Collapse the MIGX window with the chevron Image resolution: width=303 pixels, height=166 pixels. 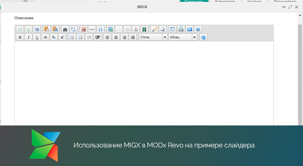(284, 7)
